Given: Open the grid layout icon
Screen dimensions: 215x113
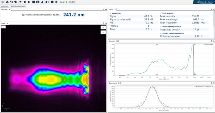Looking at the screenshot, I should coord(52,2).
